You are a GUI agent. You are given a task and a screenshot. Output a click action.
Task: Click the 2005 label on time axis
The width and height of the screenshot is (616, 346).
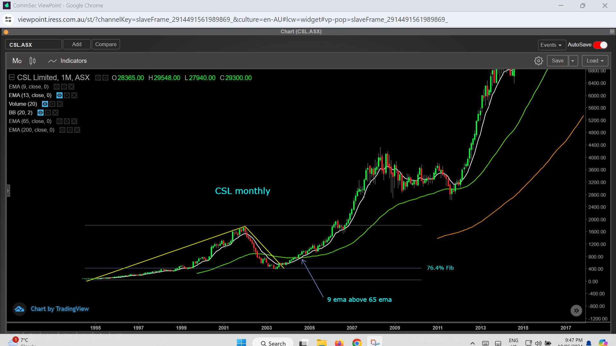(x=310, y=328)
